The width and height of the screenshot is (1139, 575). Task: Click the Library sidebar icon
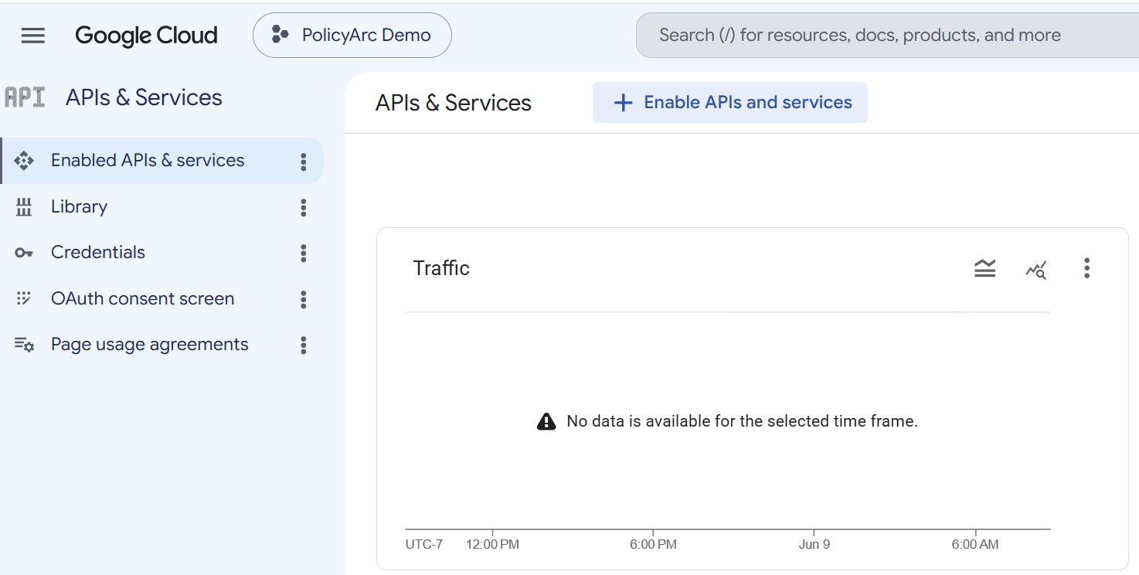coord(24,207)
